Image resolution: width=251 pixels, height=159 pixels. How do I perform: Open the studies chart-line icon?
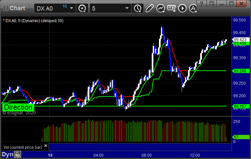[161, 8]
